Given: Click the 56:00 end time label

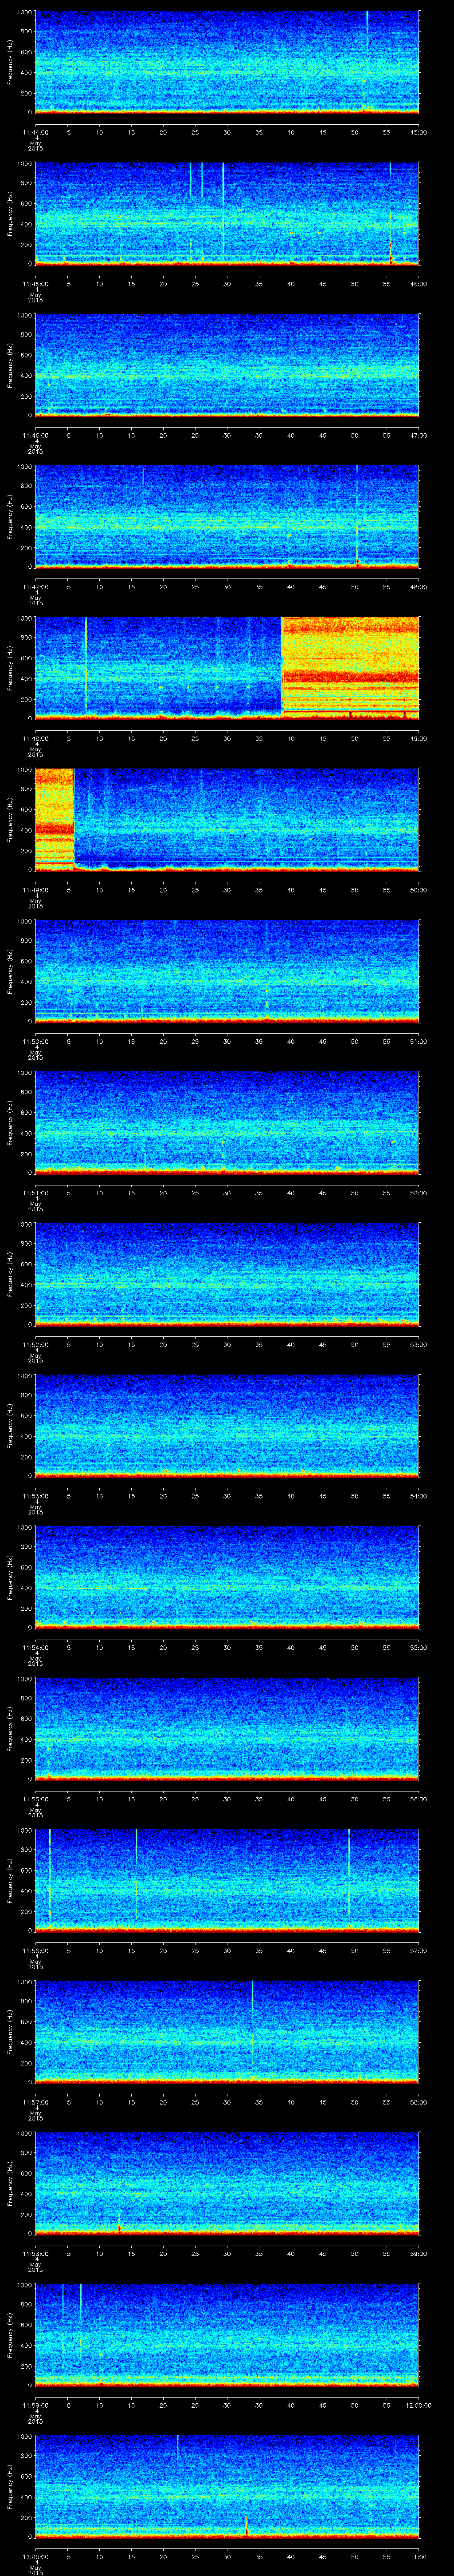Looking at the screenshot, I should (418, 1798).
